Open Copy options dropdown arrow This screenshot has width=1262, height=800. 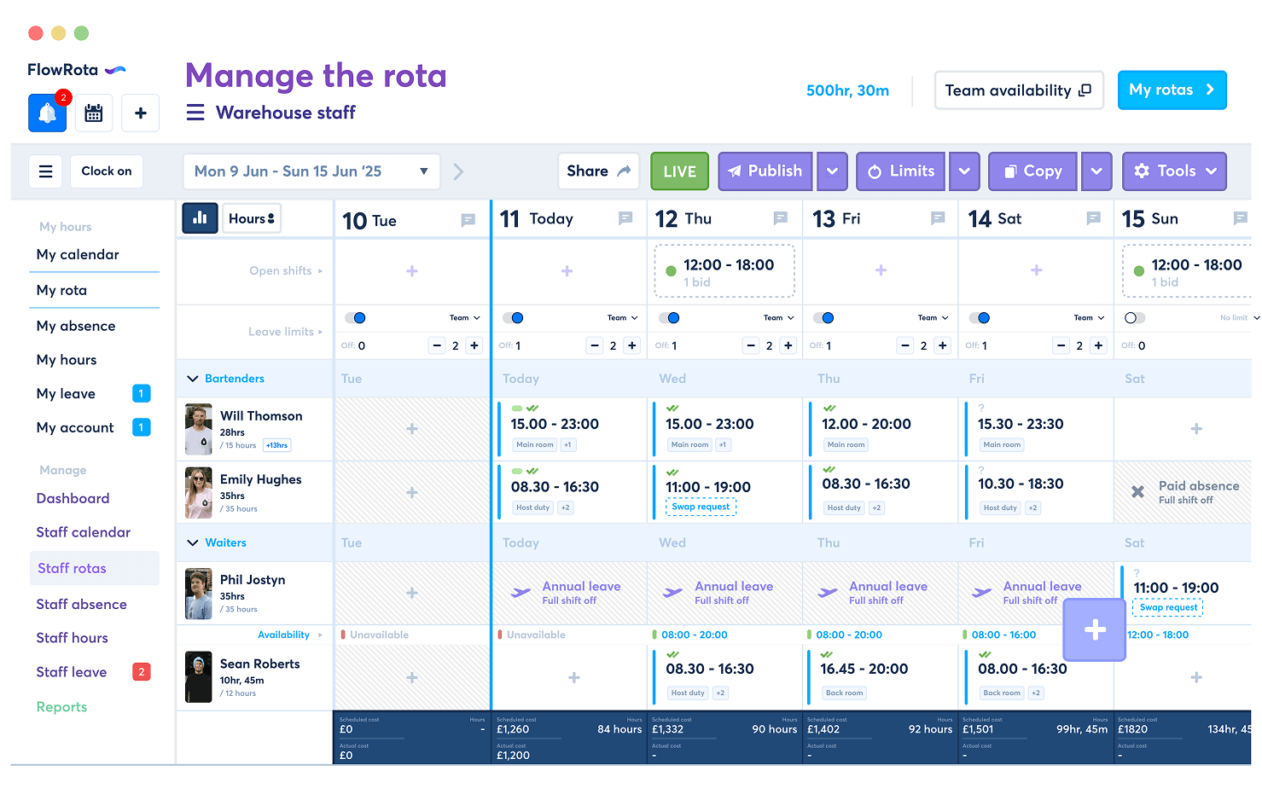tap(1096, 171)
